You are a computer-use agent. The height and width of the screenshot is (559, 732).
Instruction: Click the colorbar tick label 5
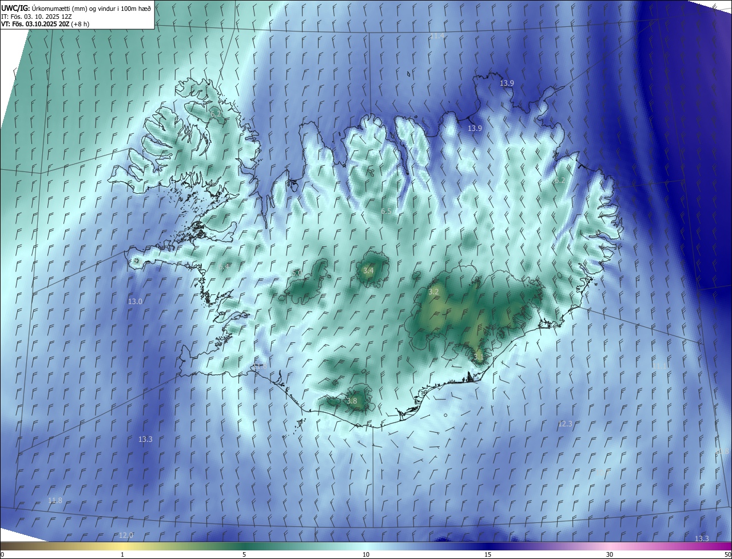point(244,555)
